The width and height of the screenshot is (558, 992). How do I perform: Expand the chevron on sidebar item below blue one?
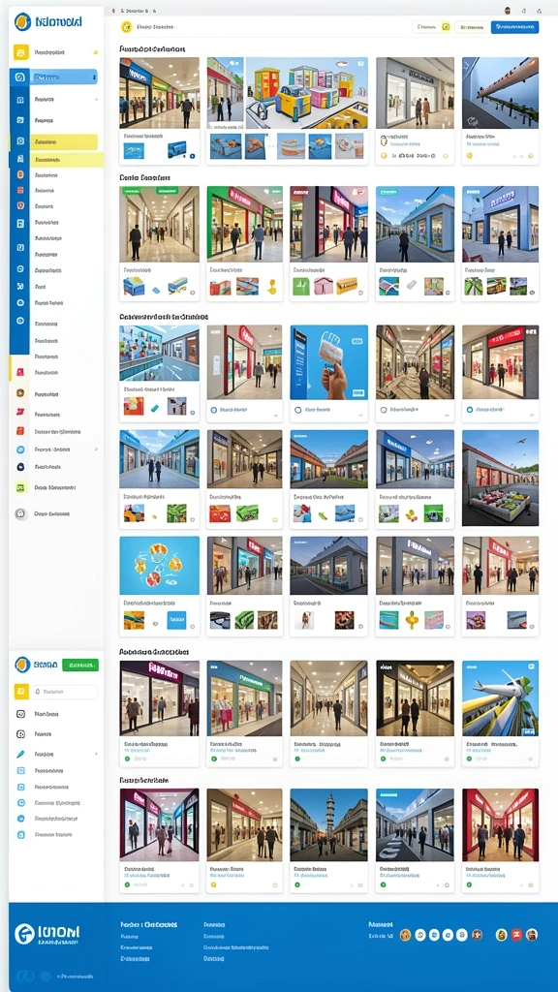[x=96, y=100]
